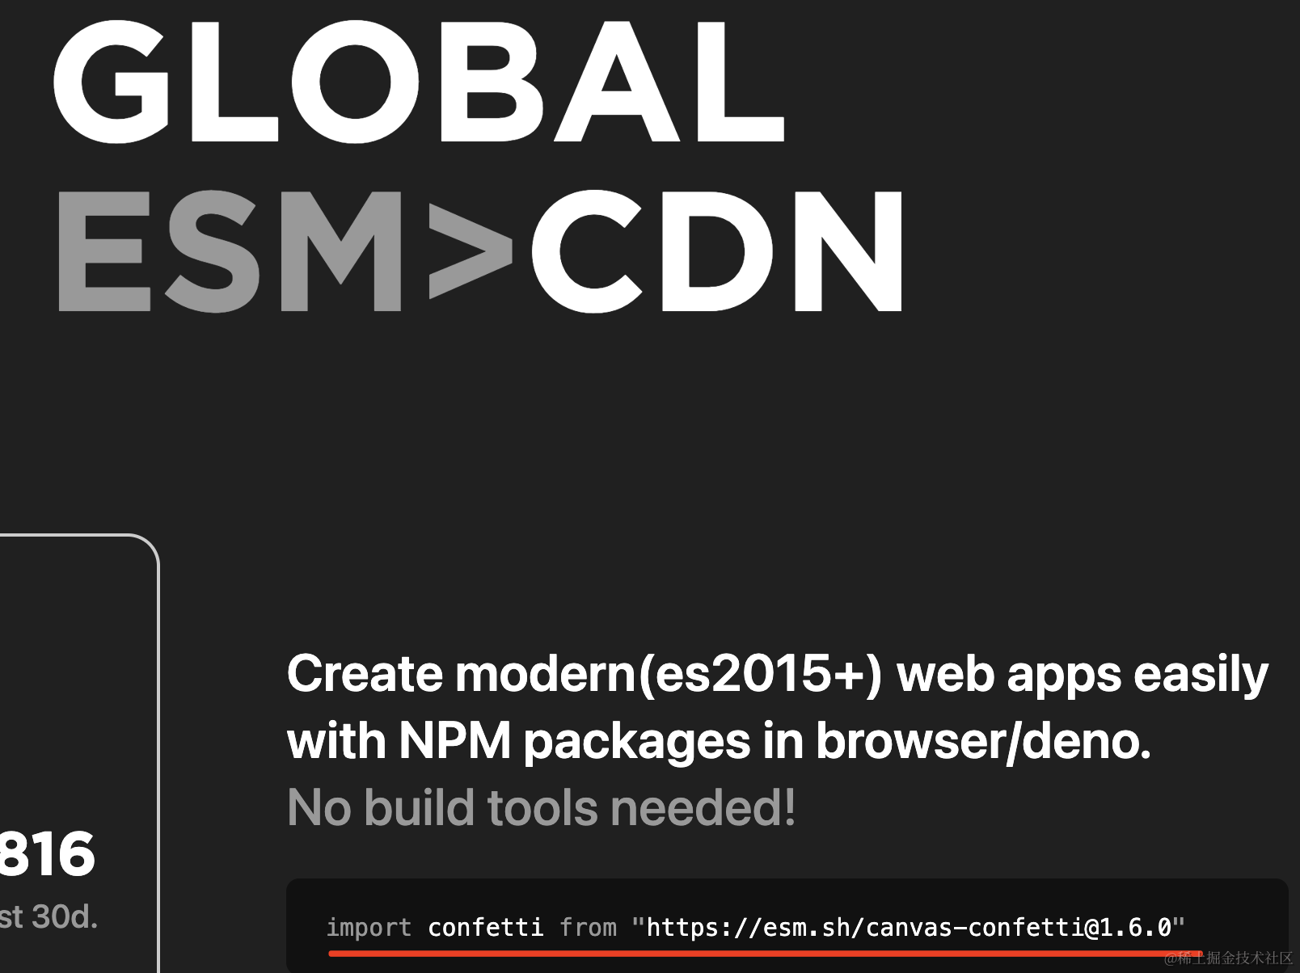Click the 'import' keyword in code block
Image resolution: width=1300 pixels, height=973 pixels.
click(369, 928)
